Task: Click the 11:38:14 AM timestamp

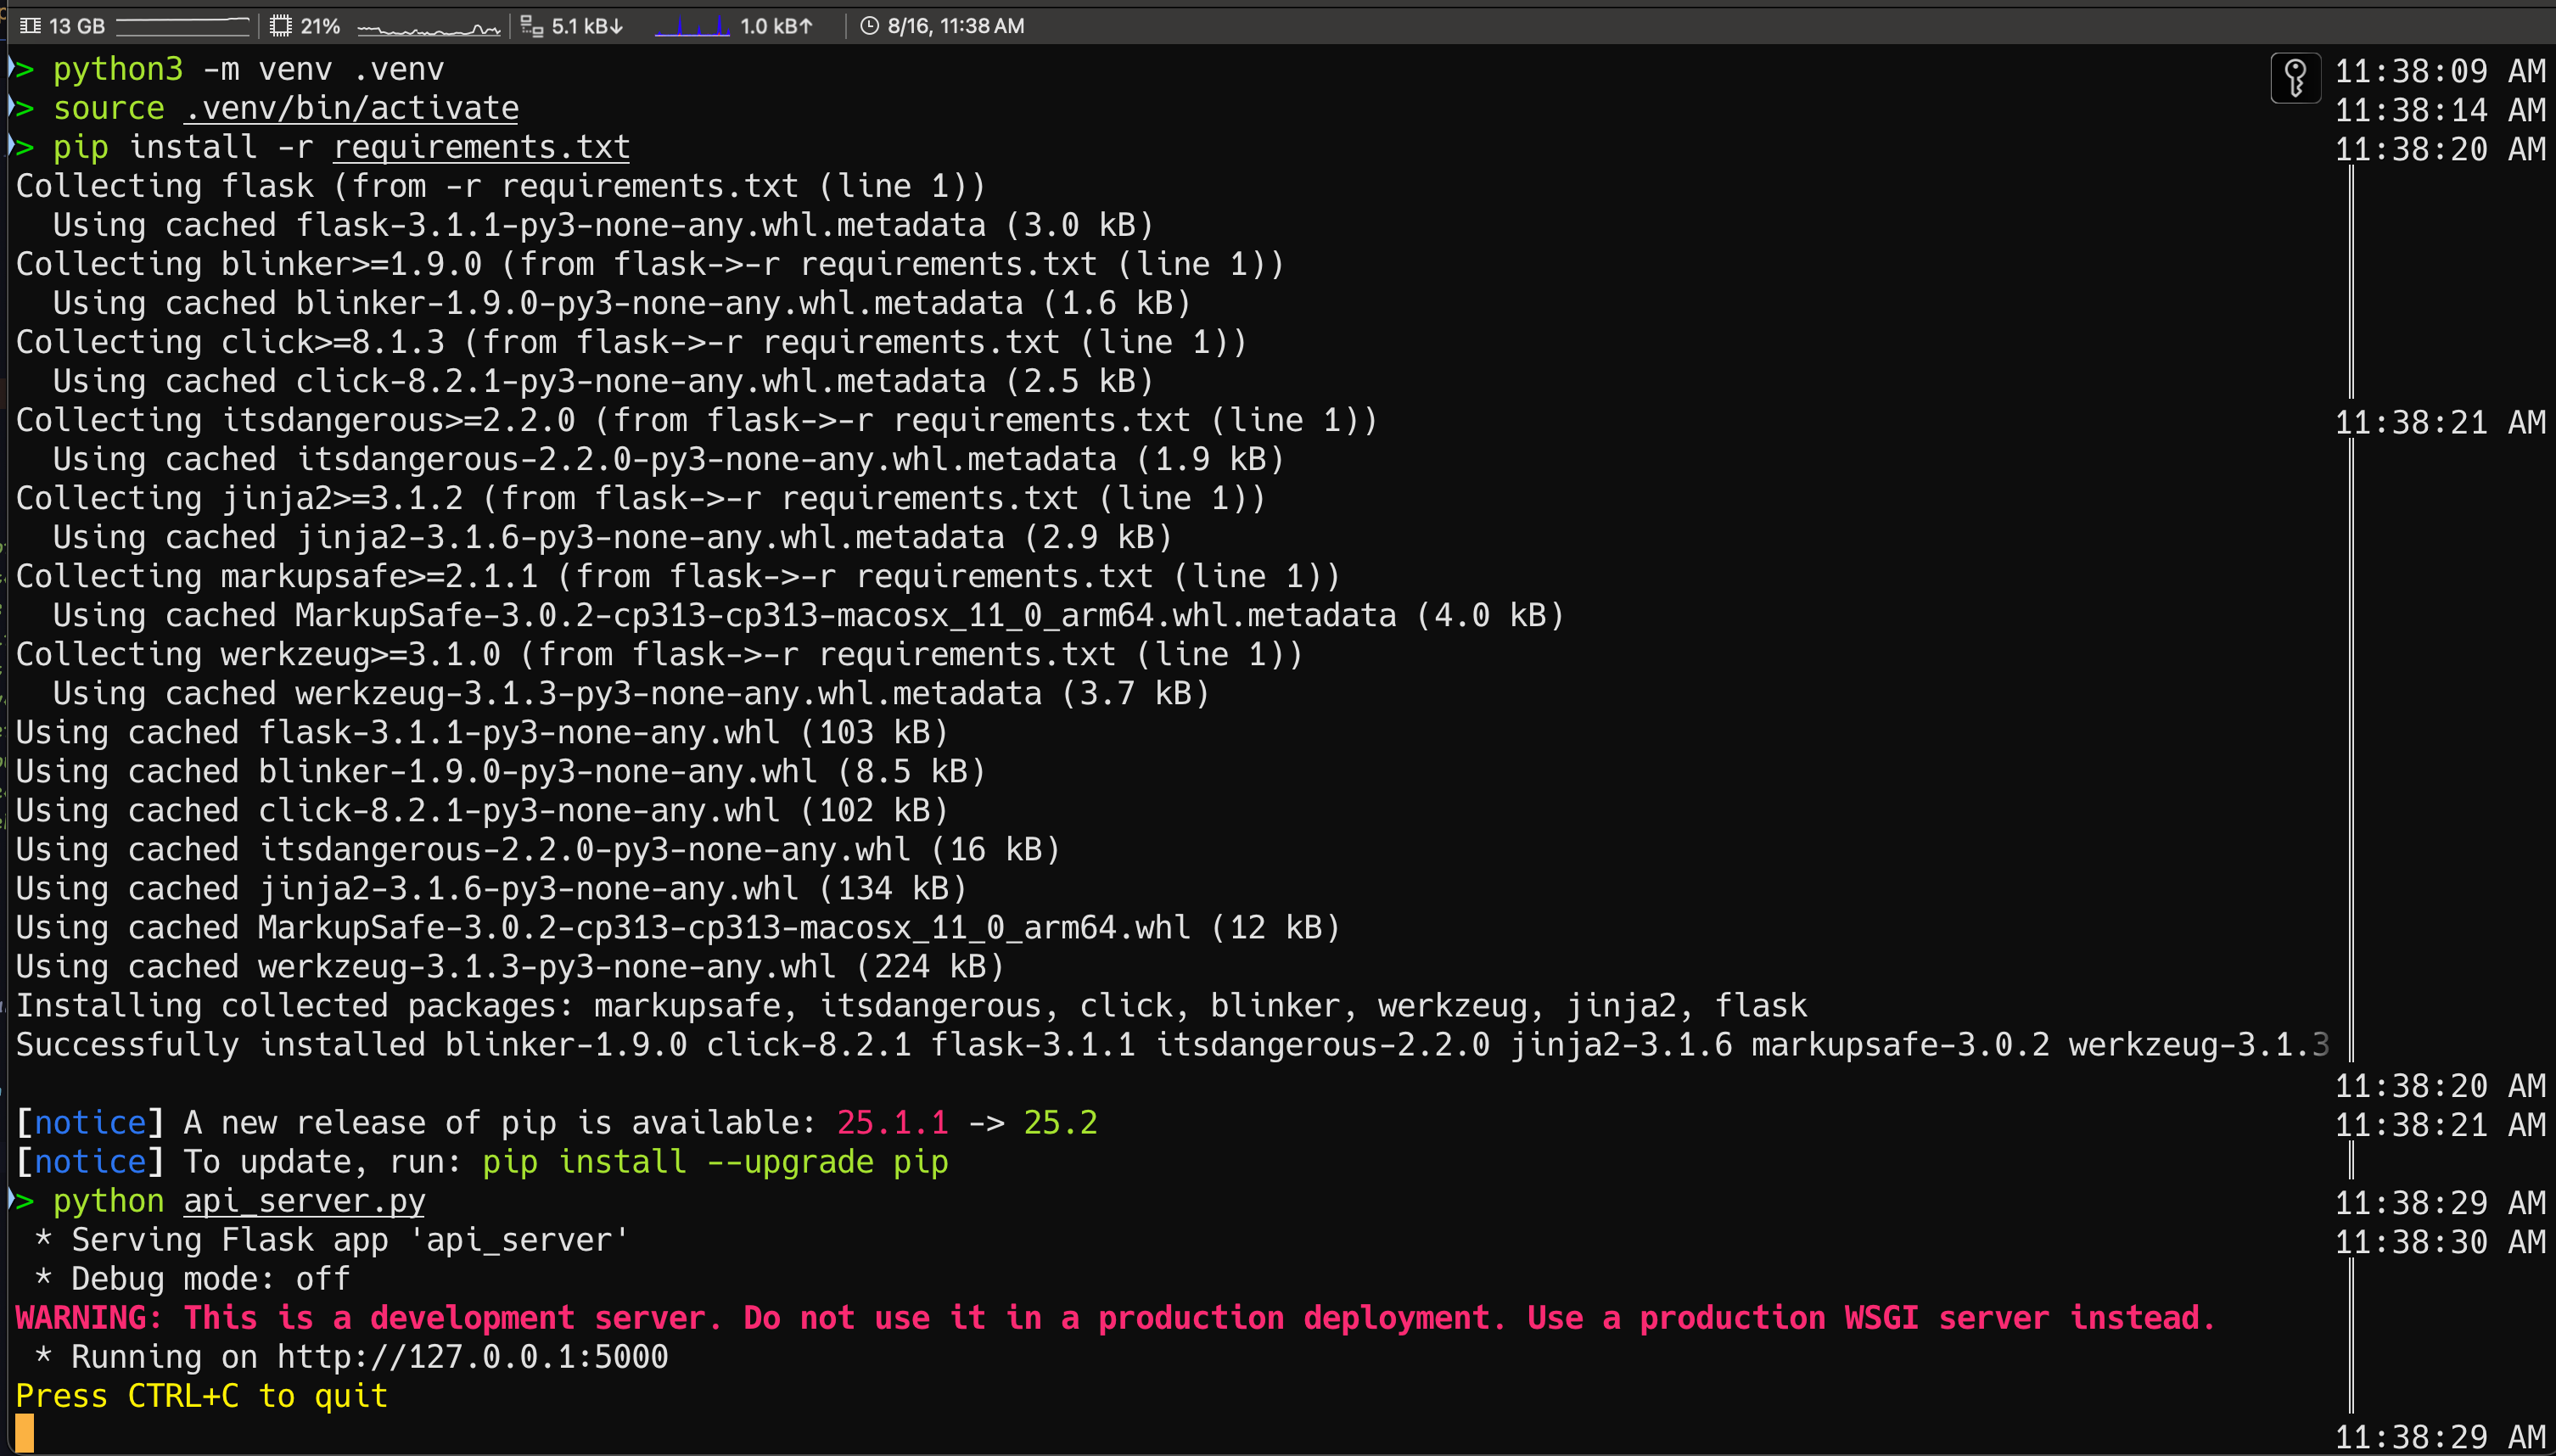Action: coord(2441,110)
